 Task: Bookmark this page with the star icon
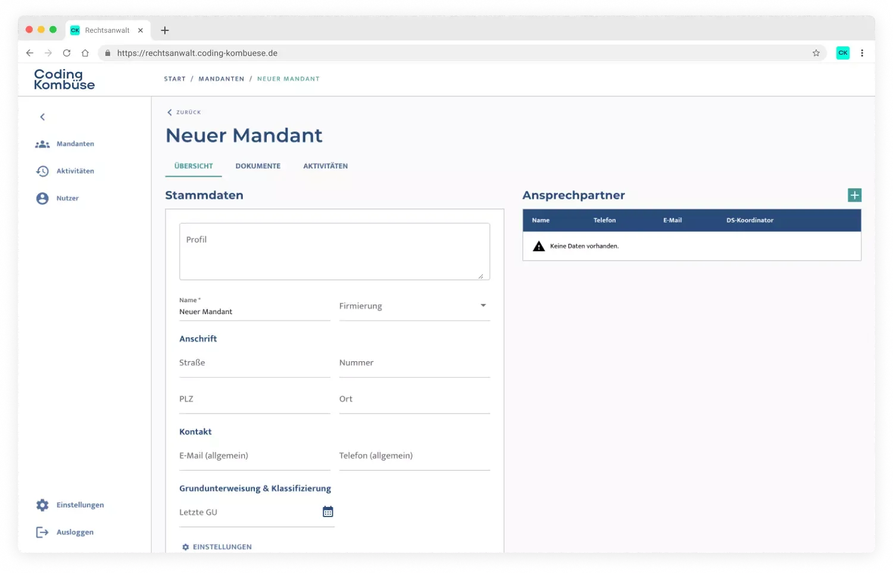pyautogui.click(x=816, y=53)
